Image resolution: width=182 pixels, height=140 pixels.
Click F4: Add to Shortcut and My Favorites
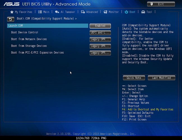tap(148, 109)
